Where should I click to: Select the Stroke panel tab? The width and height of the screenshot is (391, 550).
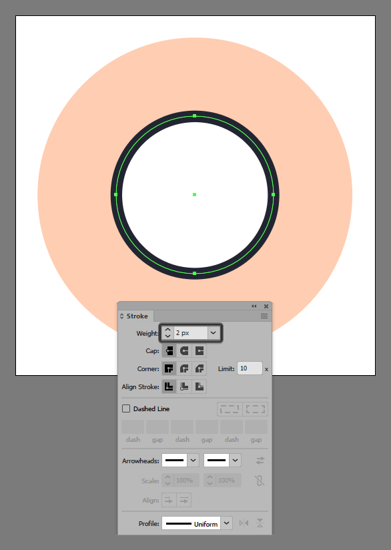pos(137,316)
